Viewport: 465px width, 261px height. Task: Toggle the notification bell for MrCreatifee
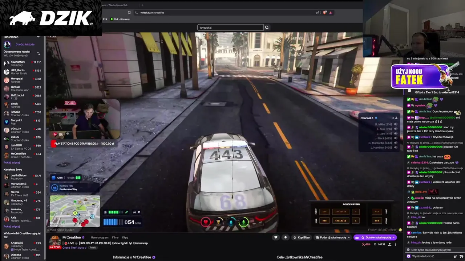click(x=285, y=237)
